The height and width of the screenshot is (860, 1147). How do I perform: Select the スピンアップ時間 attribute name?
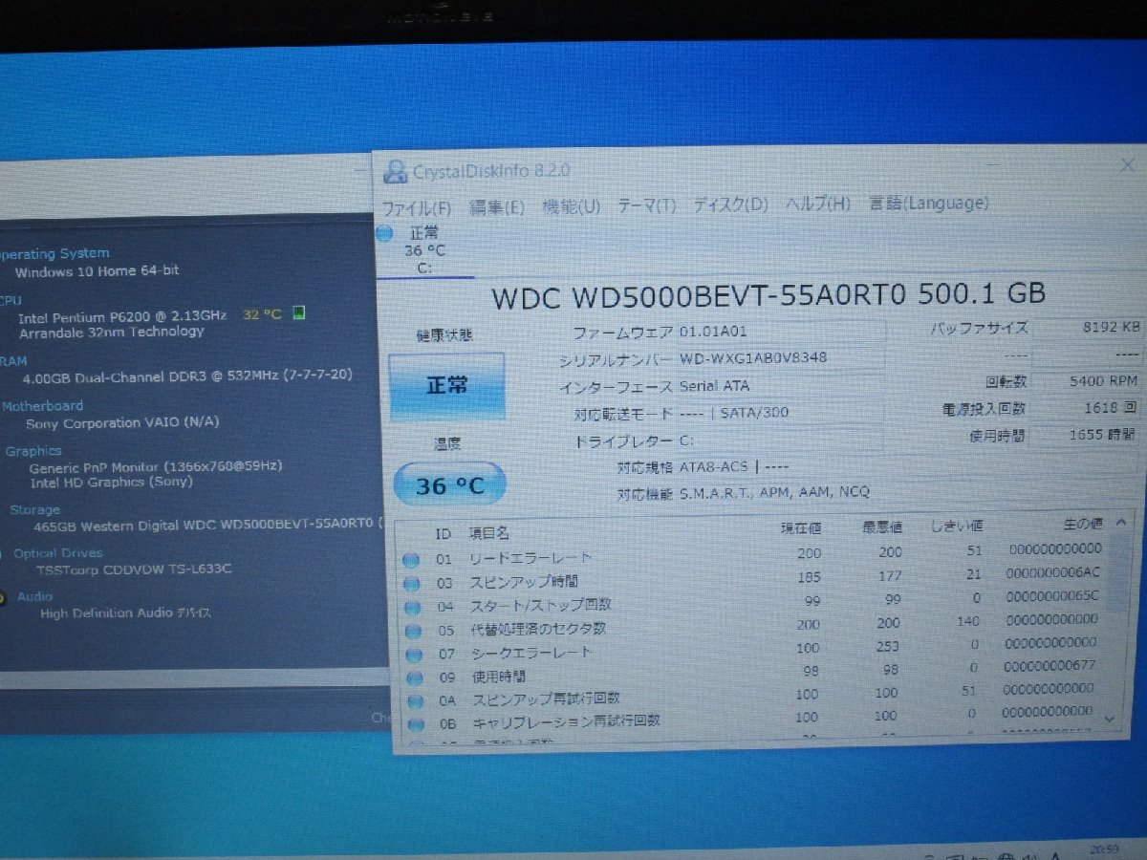pyautogui.click(x=524, y=581)
